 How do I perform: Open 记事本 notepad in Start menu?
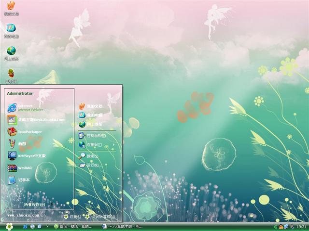[x=18, y=180]
